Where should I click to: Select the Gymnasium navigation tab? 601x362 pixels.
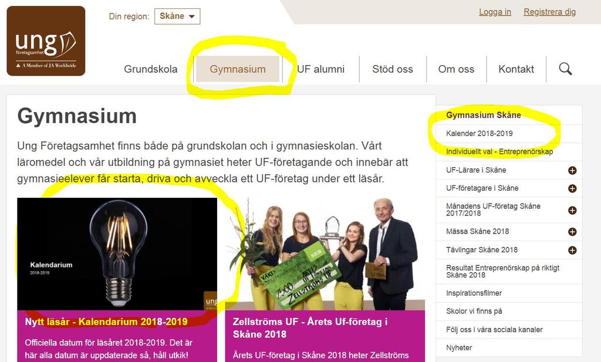pos(238,69)
